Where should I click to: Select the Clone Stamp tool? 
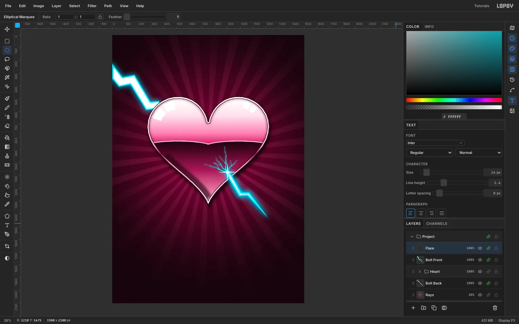7,156
